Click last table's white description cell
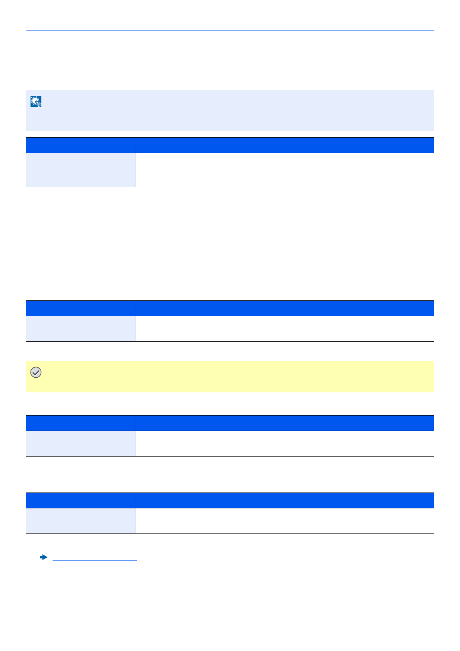The width and height of the screenshot is (460, 651). coord(285,521)
